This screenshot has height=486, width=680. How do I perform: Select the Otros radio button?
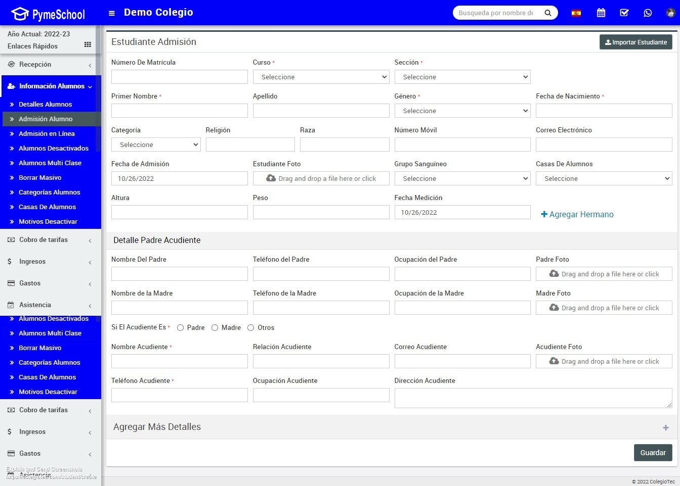(x=251, y=328)
